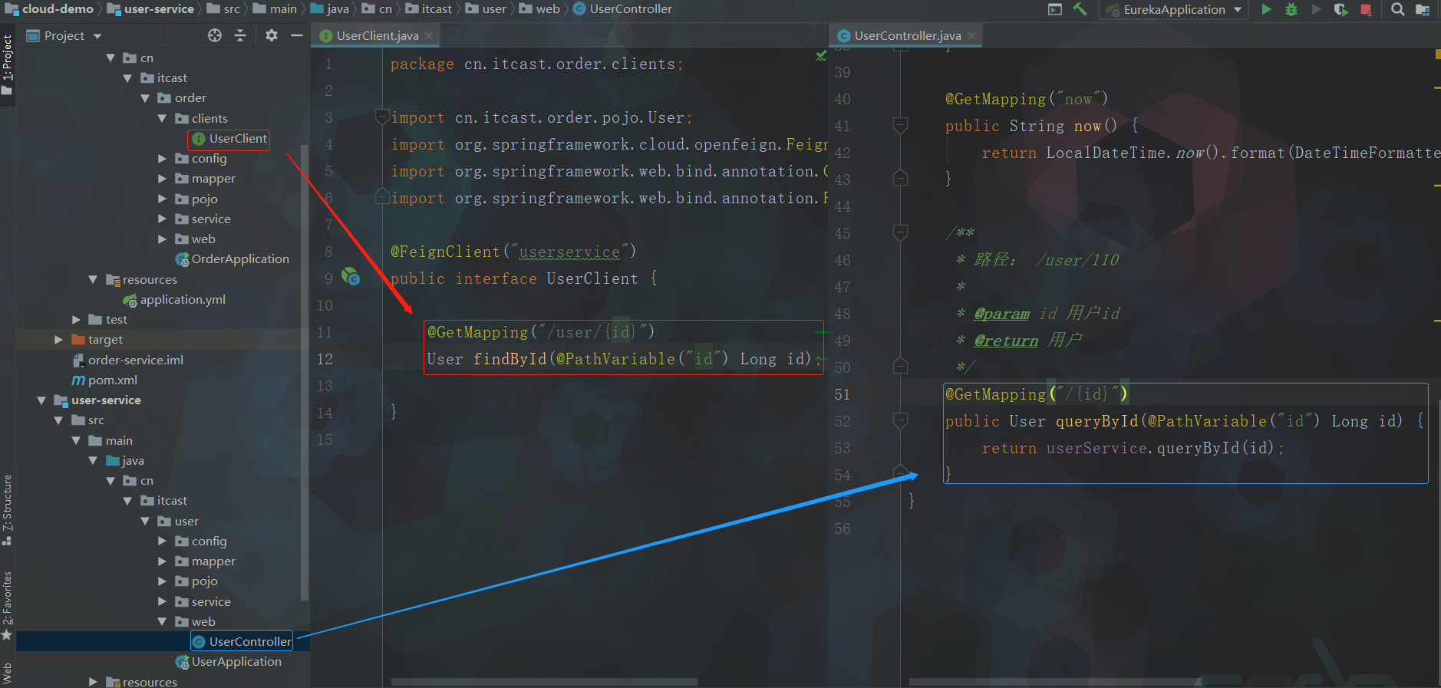Image resolution: width=1441 pixels, height=688 pixels.
Task: Click the UserController editor horizontal scrollbar
Action: click(x=1055, y=681)
